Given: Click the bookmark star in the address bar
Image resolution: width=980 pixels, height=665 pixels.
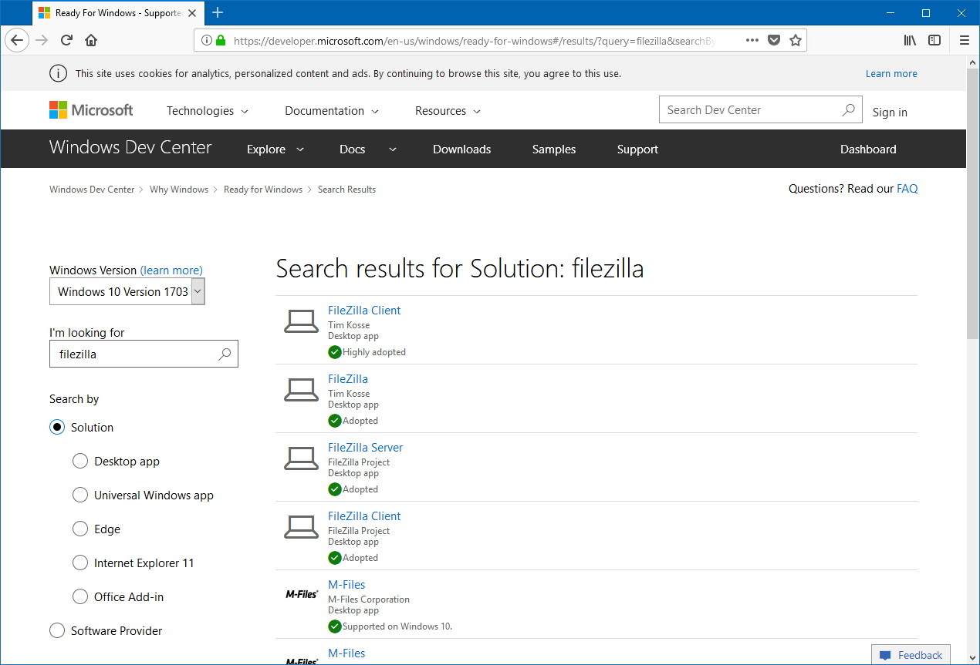Looking at the screenshot, I should [x=796, y=39].
